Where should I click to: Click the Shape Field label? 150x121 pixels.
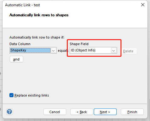pos(79,44)
